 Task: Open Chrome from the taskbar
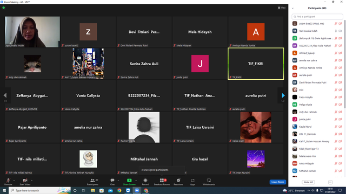(x=119, y=190)
